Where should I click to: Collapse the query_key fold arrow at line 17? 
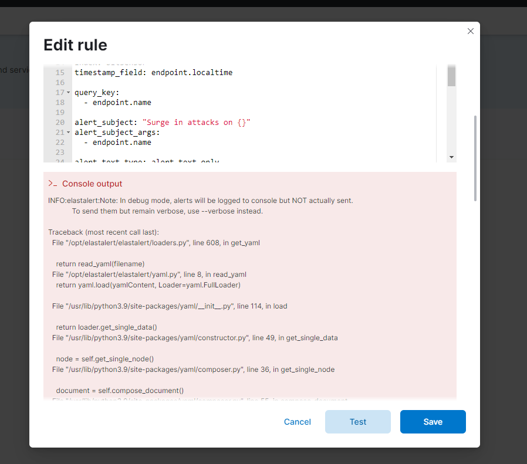pos(69,93)
